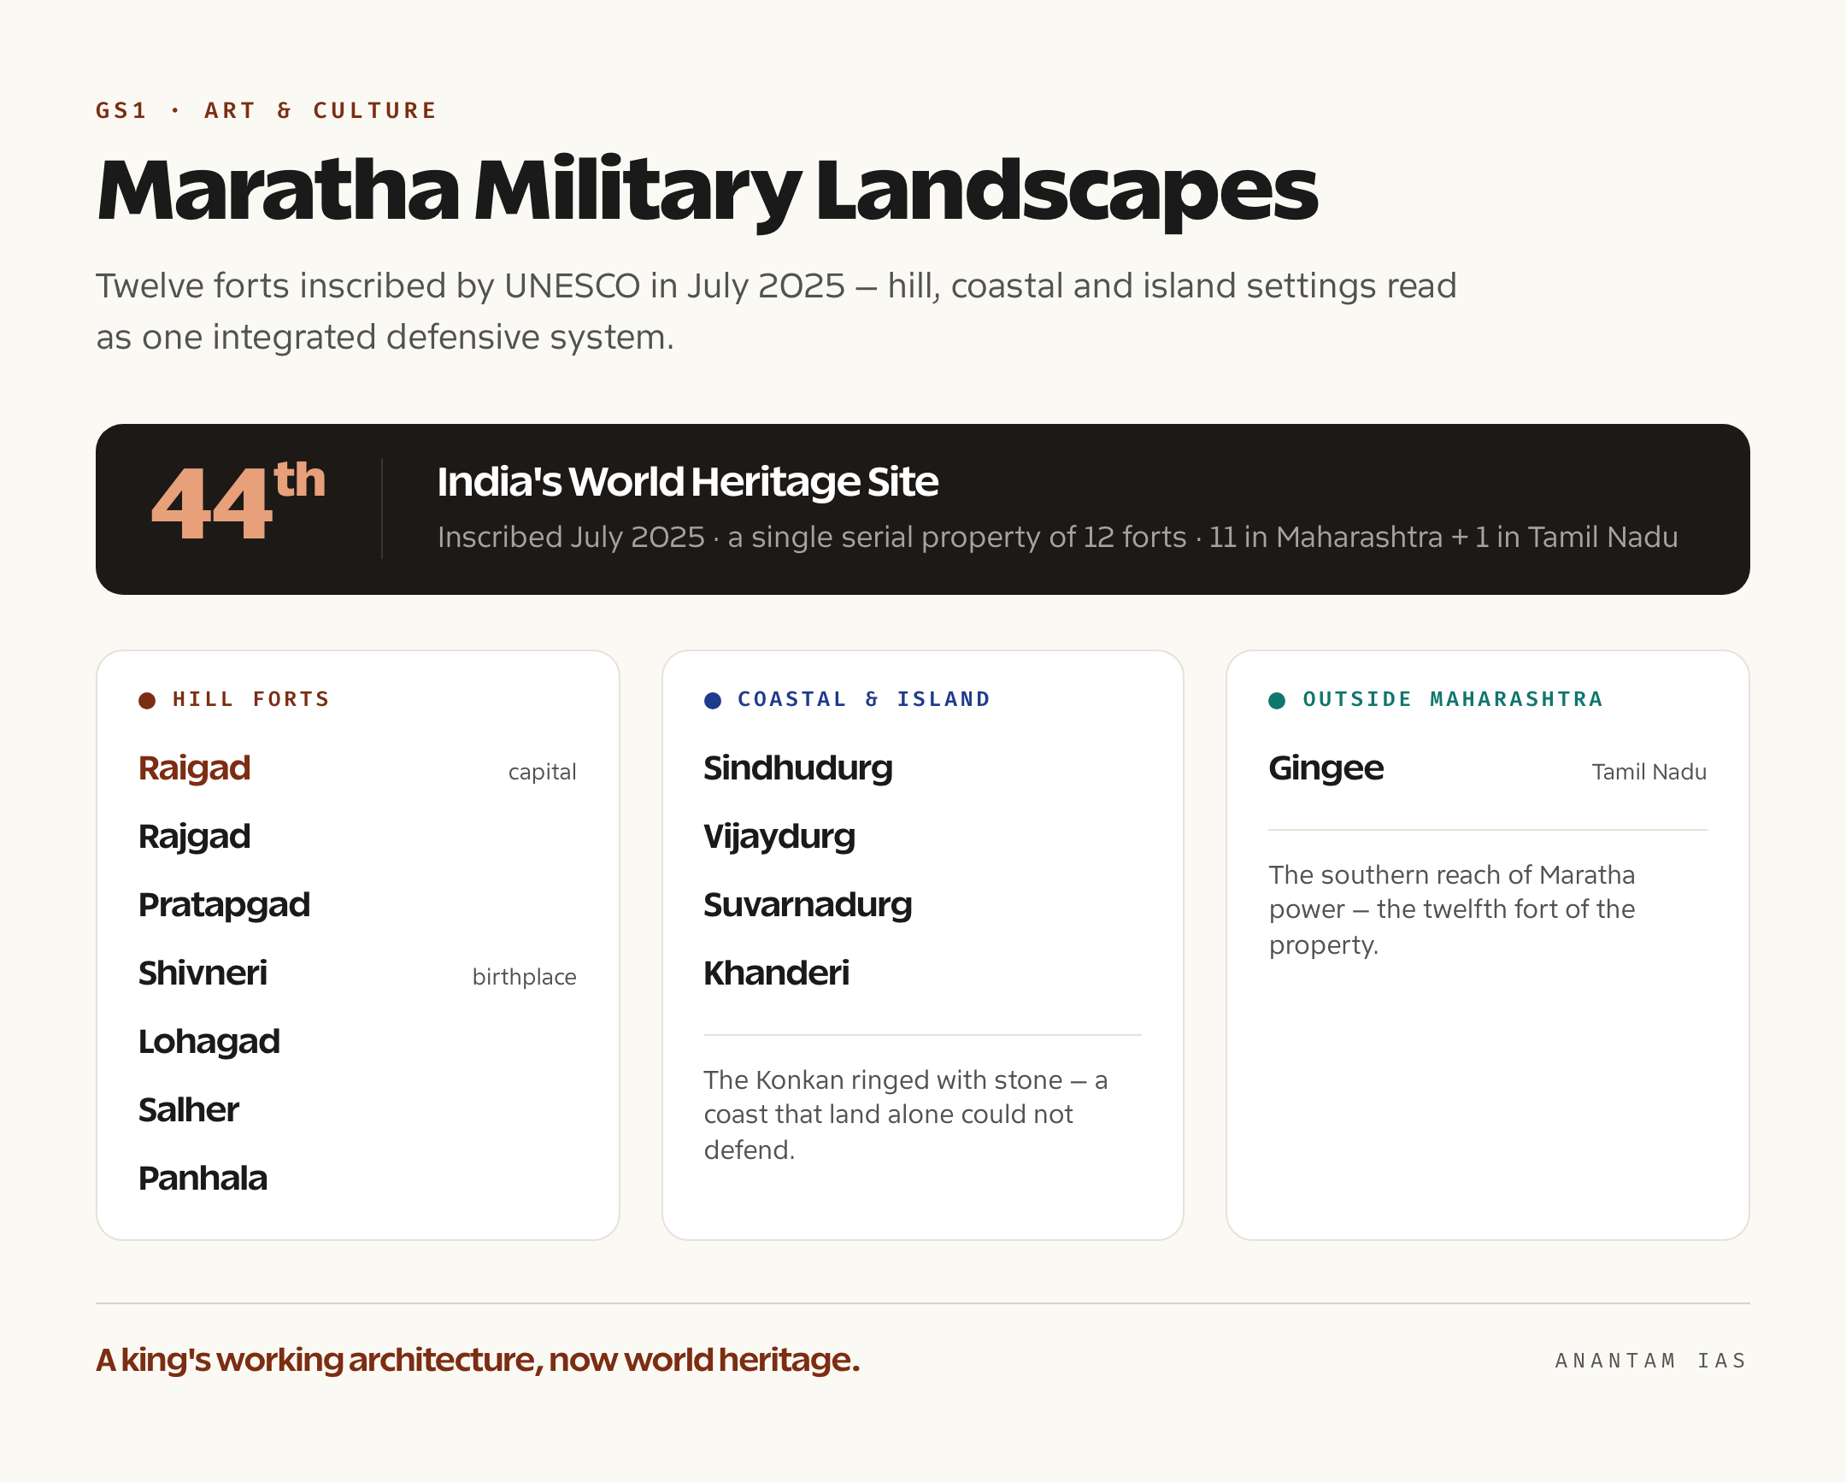Select the Shivneri fort entry
Screen dimensions: 1846x1482
pyautogui.click(x=203, y=973)
